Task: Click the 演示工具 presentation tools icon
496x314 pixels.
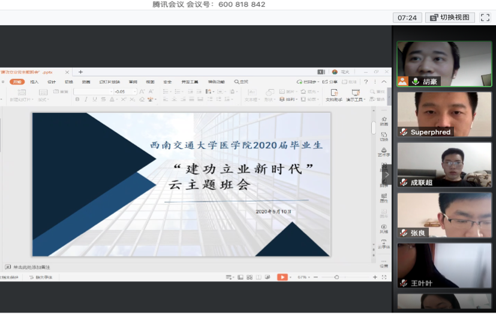Action: tap(356, 95)
